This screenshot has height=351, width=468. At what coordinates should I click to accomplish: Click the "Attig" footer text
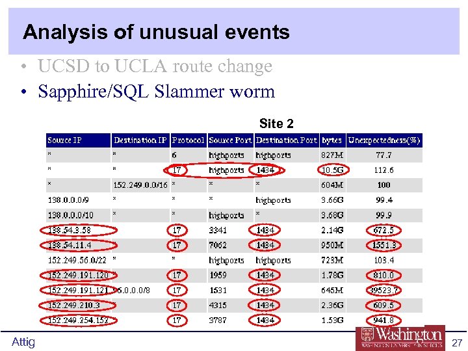tap(23, 342)
